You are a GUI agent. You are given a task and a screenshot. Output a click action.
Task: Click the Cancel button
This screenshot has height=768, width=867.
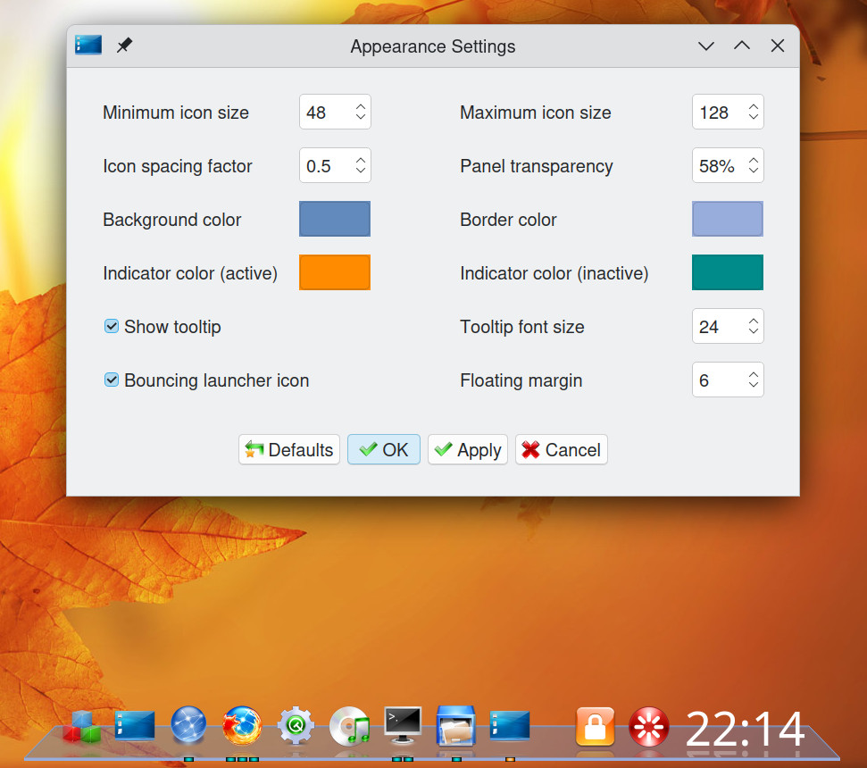coord(562,449)
